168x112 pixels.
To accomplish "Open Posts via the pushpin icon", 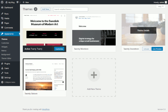I will tap(2, 14).
